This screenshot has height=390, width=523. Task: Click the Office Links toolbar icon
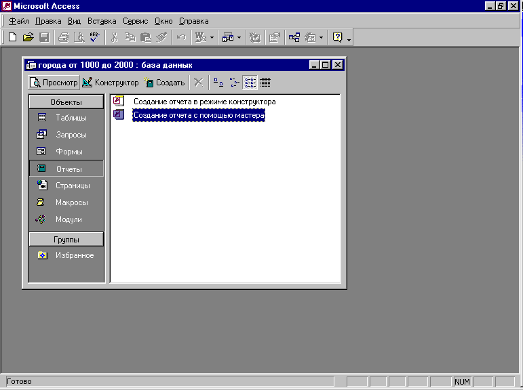point(201,37)
